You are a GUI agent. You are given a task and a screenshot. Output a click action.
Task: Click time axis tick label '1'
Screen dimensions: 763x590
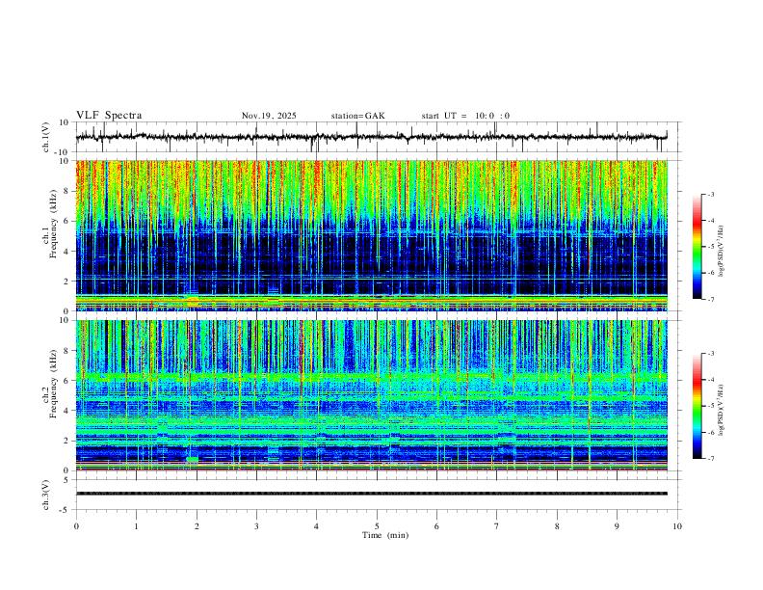[136, 526]
